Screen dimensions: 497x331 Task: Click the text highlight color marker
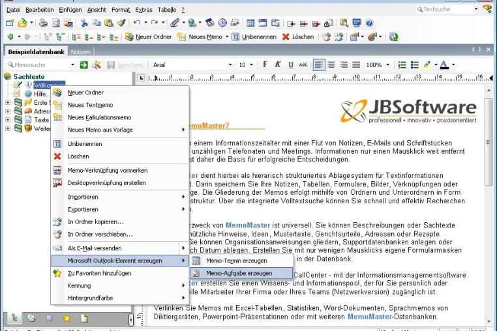(x=427, y=65)
